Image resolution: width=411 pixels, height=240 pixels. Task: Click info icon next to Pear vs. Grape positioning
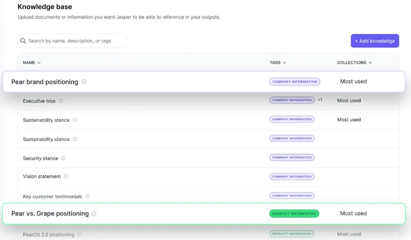(94, 214)
